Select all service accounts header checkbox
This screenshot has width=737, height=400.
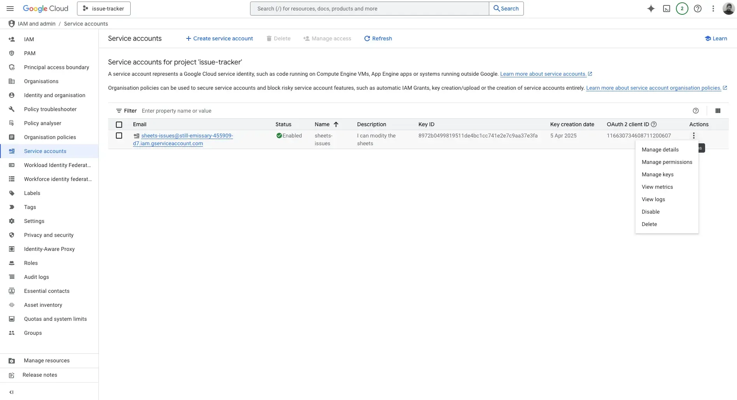pos(119,125)
